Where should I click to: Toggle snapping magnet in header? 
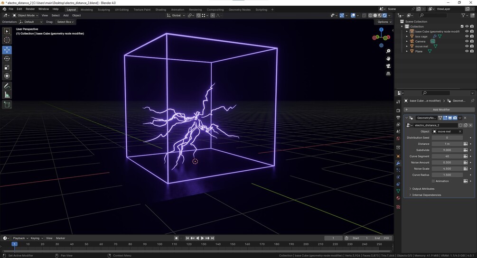point(198,15)
